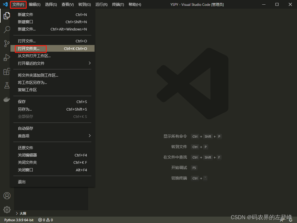Open the 帮助(H) menu
This screenshot has height=223, width=297.
tap(135, 4)
